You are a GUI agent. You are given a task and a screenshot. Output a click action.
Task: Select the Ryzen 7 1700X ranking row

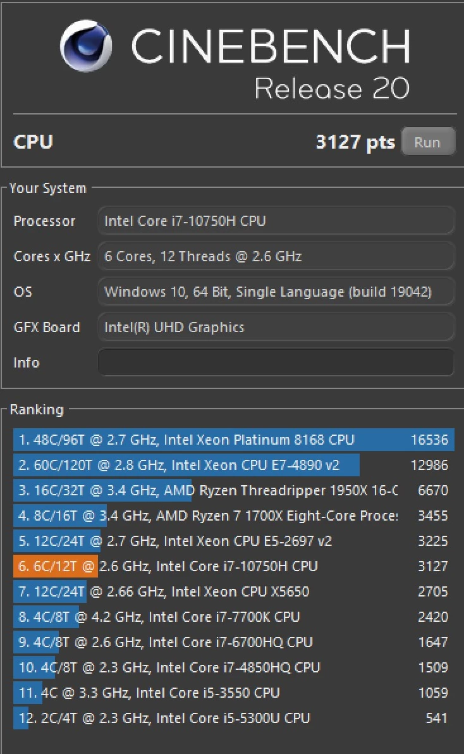click(x=233, y=516)
